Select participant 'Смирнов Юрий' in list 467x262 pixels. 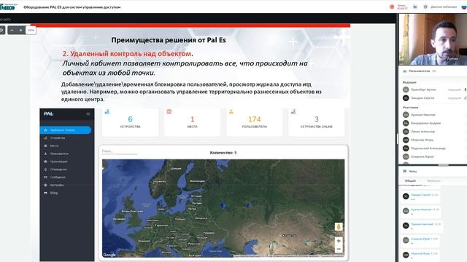[x=422, y=156]
